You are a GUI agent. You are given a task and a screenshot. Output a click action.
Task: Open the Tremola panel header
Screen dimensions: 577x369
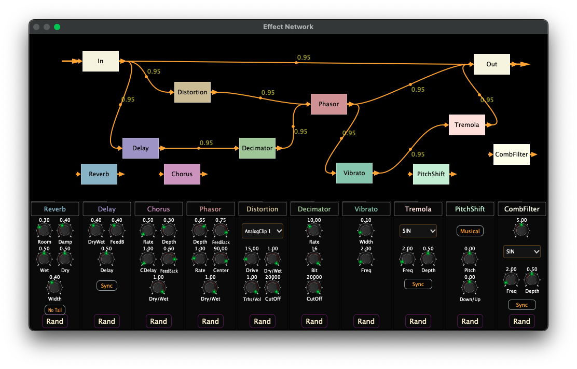click(x=418, y=209)
